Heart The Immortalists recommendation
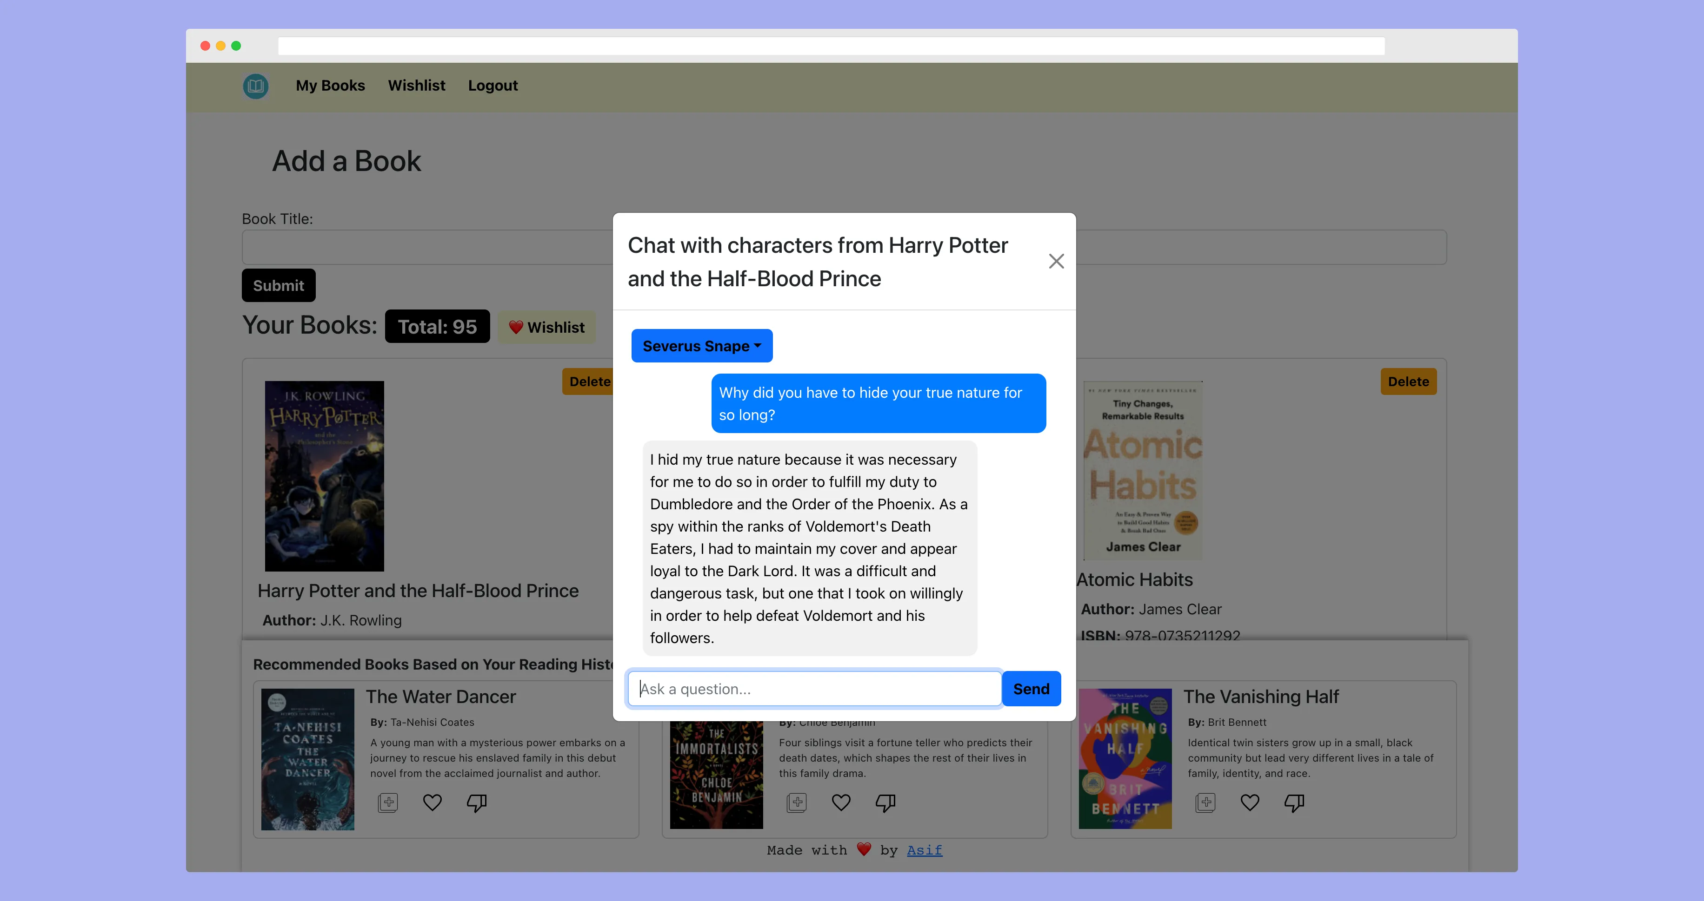 click(841, 802)
